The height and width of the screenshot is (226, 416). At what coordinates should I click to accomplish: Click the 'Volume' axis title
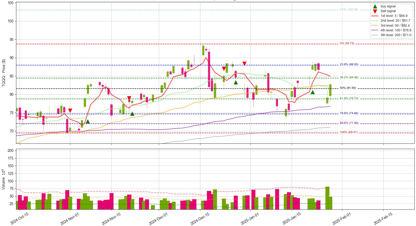pyautogui.click(x=3, y=179)
